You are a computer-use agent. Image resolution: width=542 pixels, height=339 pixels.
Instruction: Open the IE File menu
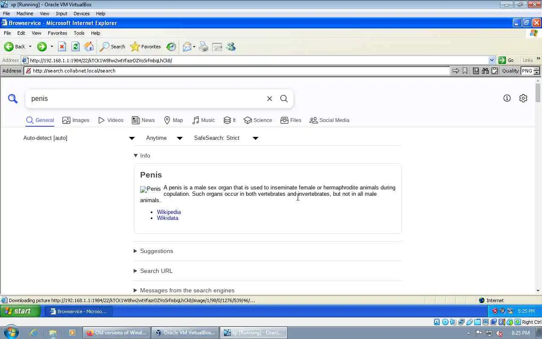coord(7,33)
